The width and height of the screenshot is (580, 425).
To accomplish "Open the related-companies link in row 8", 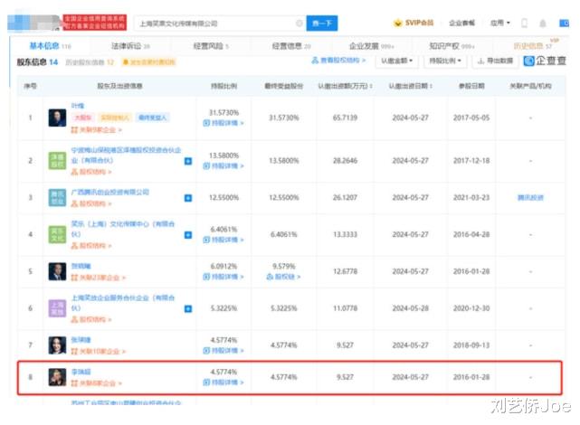I will [97, 383].
